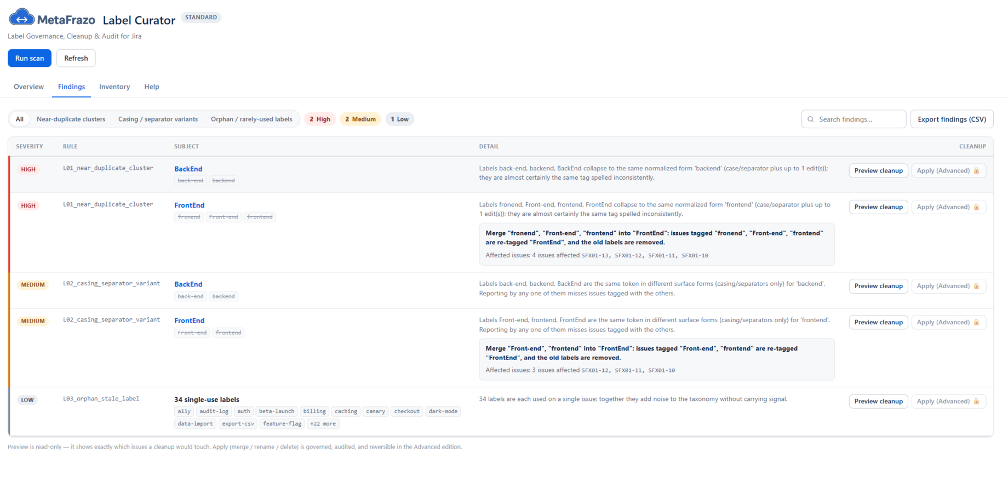Screen dimensions: 1008x493
Task: Click the lock icon in the HIGH BackEnd row
Action: (x=976, y=171)
